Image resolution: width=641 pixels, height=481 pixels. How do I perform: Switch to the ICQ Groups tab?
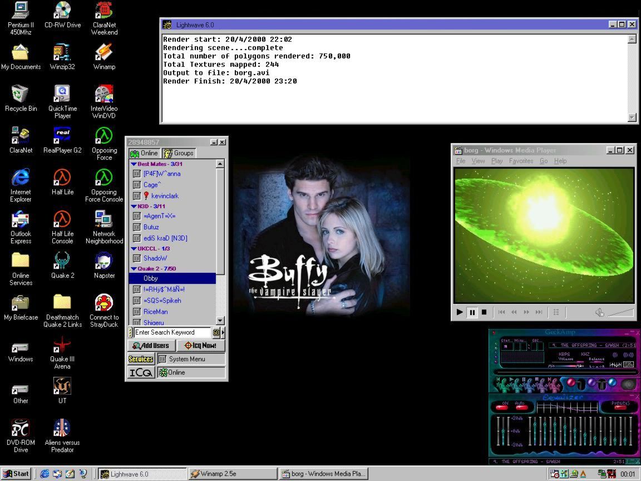coord(179,153)
